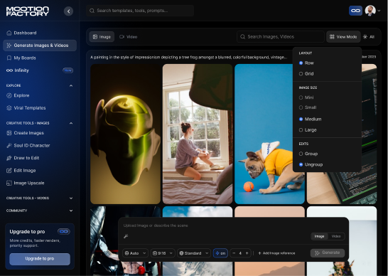This screenshot has width=388, height=276.
Task: Choose the Large image size option
Action: 308,130
